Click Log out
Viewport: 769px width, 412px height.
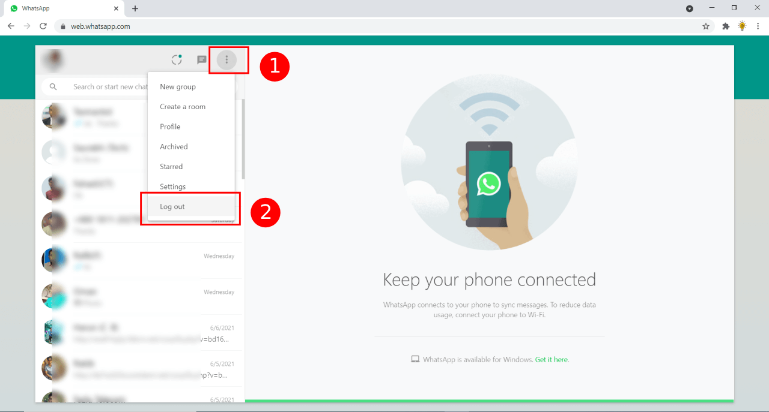coord(191,206)
